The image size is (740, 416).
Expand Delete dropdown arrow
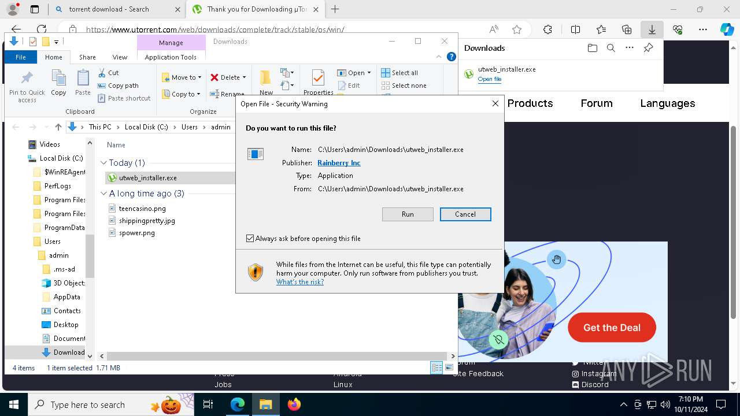244,77
